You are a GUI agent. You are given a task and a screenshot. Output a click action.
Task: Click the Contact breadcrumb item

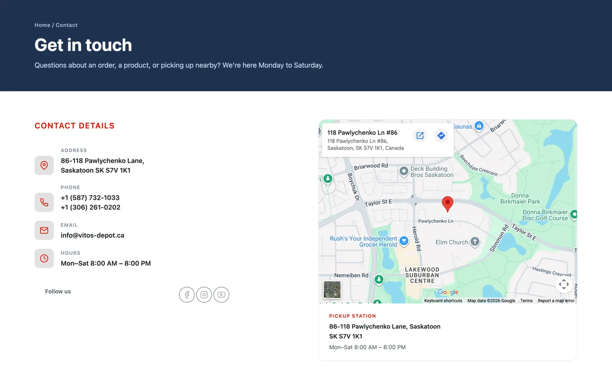point(66,25)
